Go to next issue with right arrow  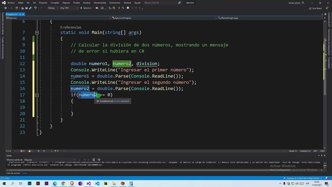point(44,151)
